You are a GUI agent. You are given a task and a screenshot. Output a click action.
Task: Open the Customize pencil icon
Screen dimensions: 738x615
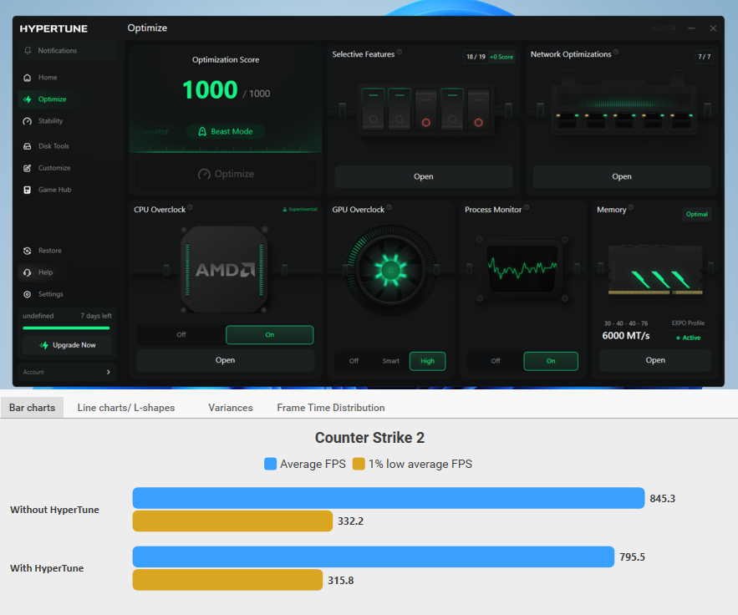pos(28,168)
